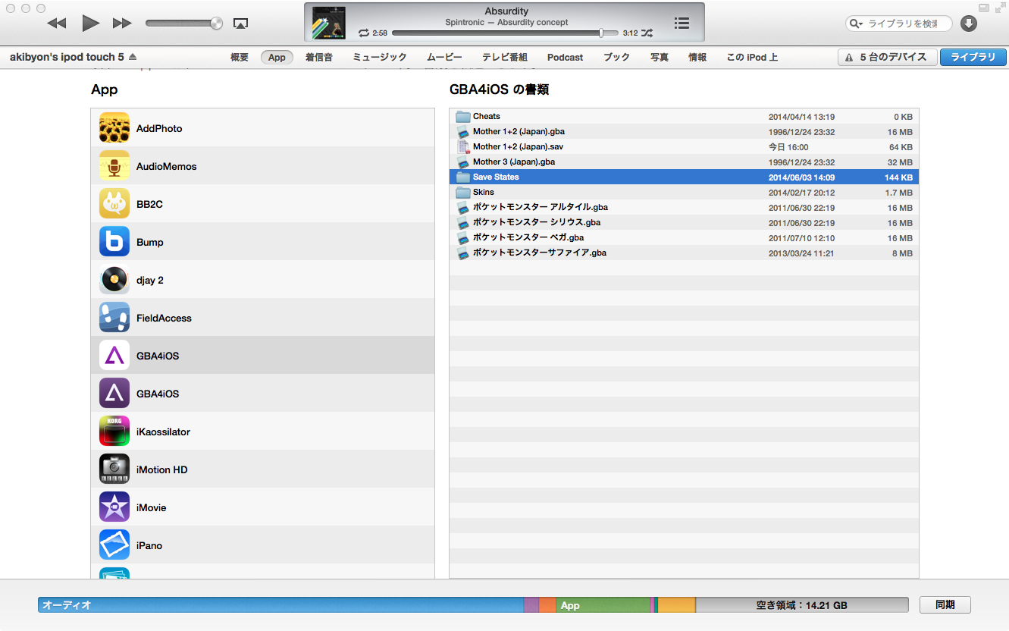Go to the ミュージック tab
Screen dimensions: 1009x631
click(380, 57)
